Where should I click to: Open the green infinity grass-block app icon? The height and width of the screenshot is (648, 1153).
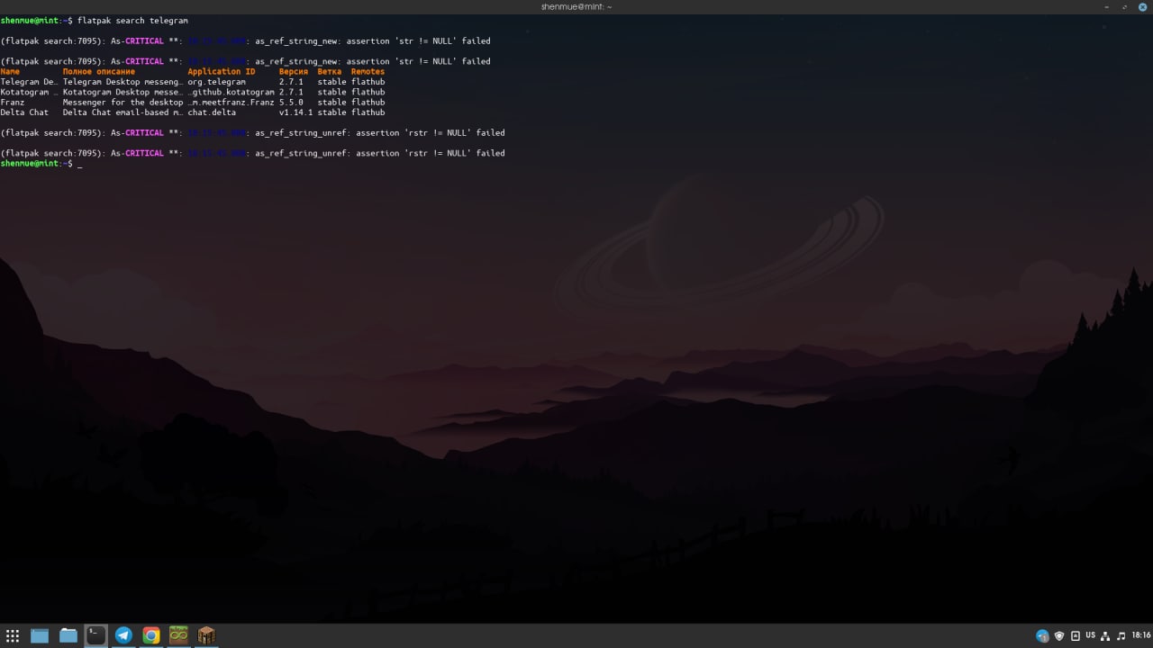tap(178, 635)
